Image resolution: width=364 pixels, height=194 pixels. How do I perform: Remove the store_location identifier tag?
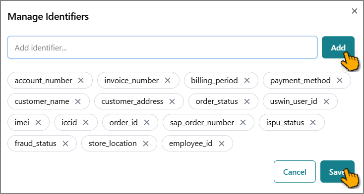coord(146,144)
